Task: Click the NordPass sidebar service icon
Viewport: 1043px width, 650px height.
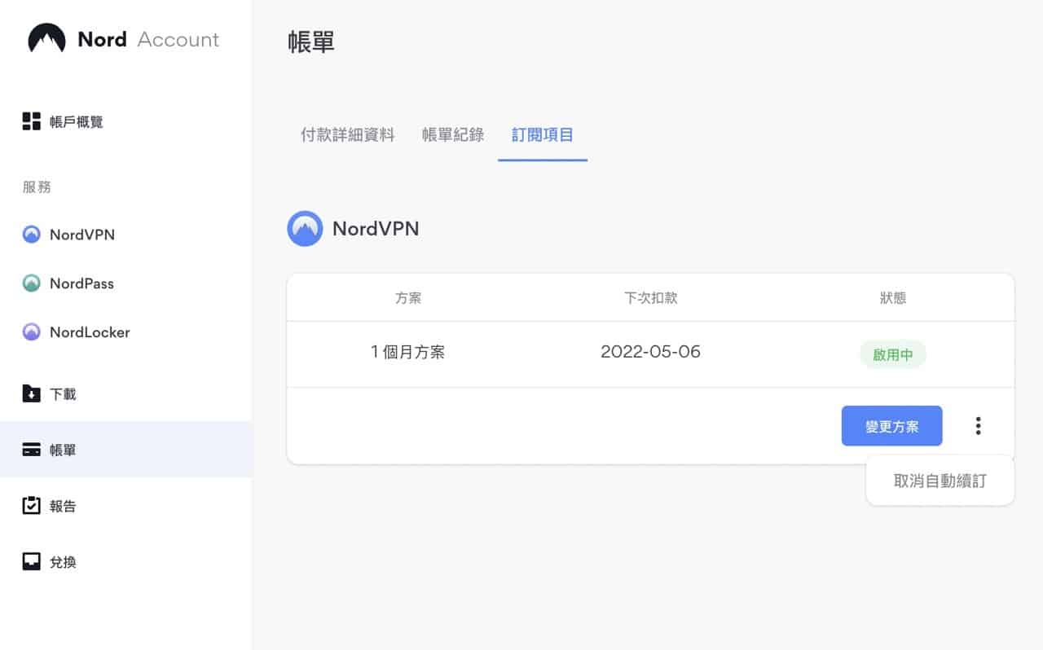Action: click(31, 283)
